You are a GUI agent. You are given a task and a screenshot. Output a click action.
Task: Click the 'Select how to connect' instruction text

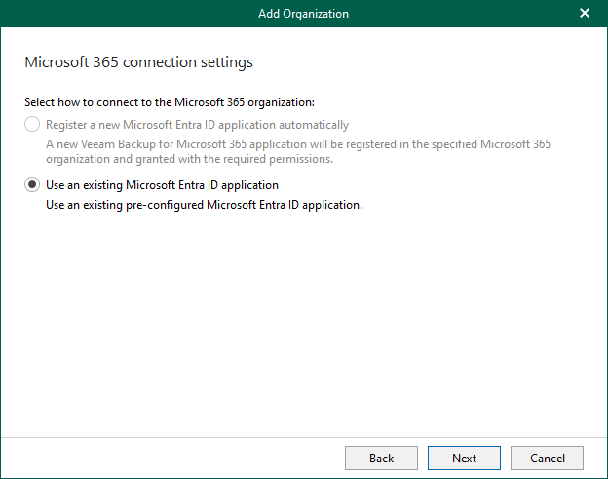point(168,101)
